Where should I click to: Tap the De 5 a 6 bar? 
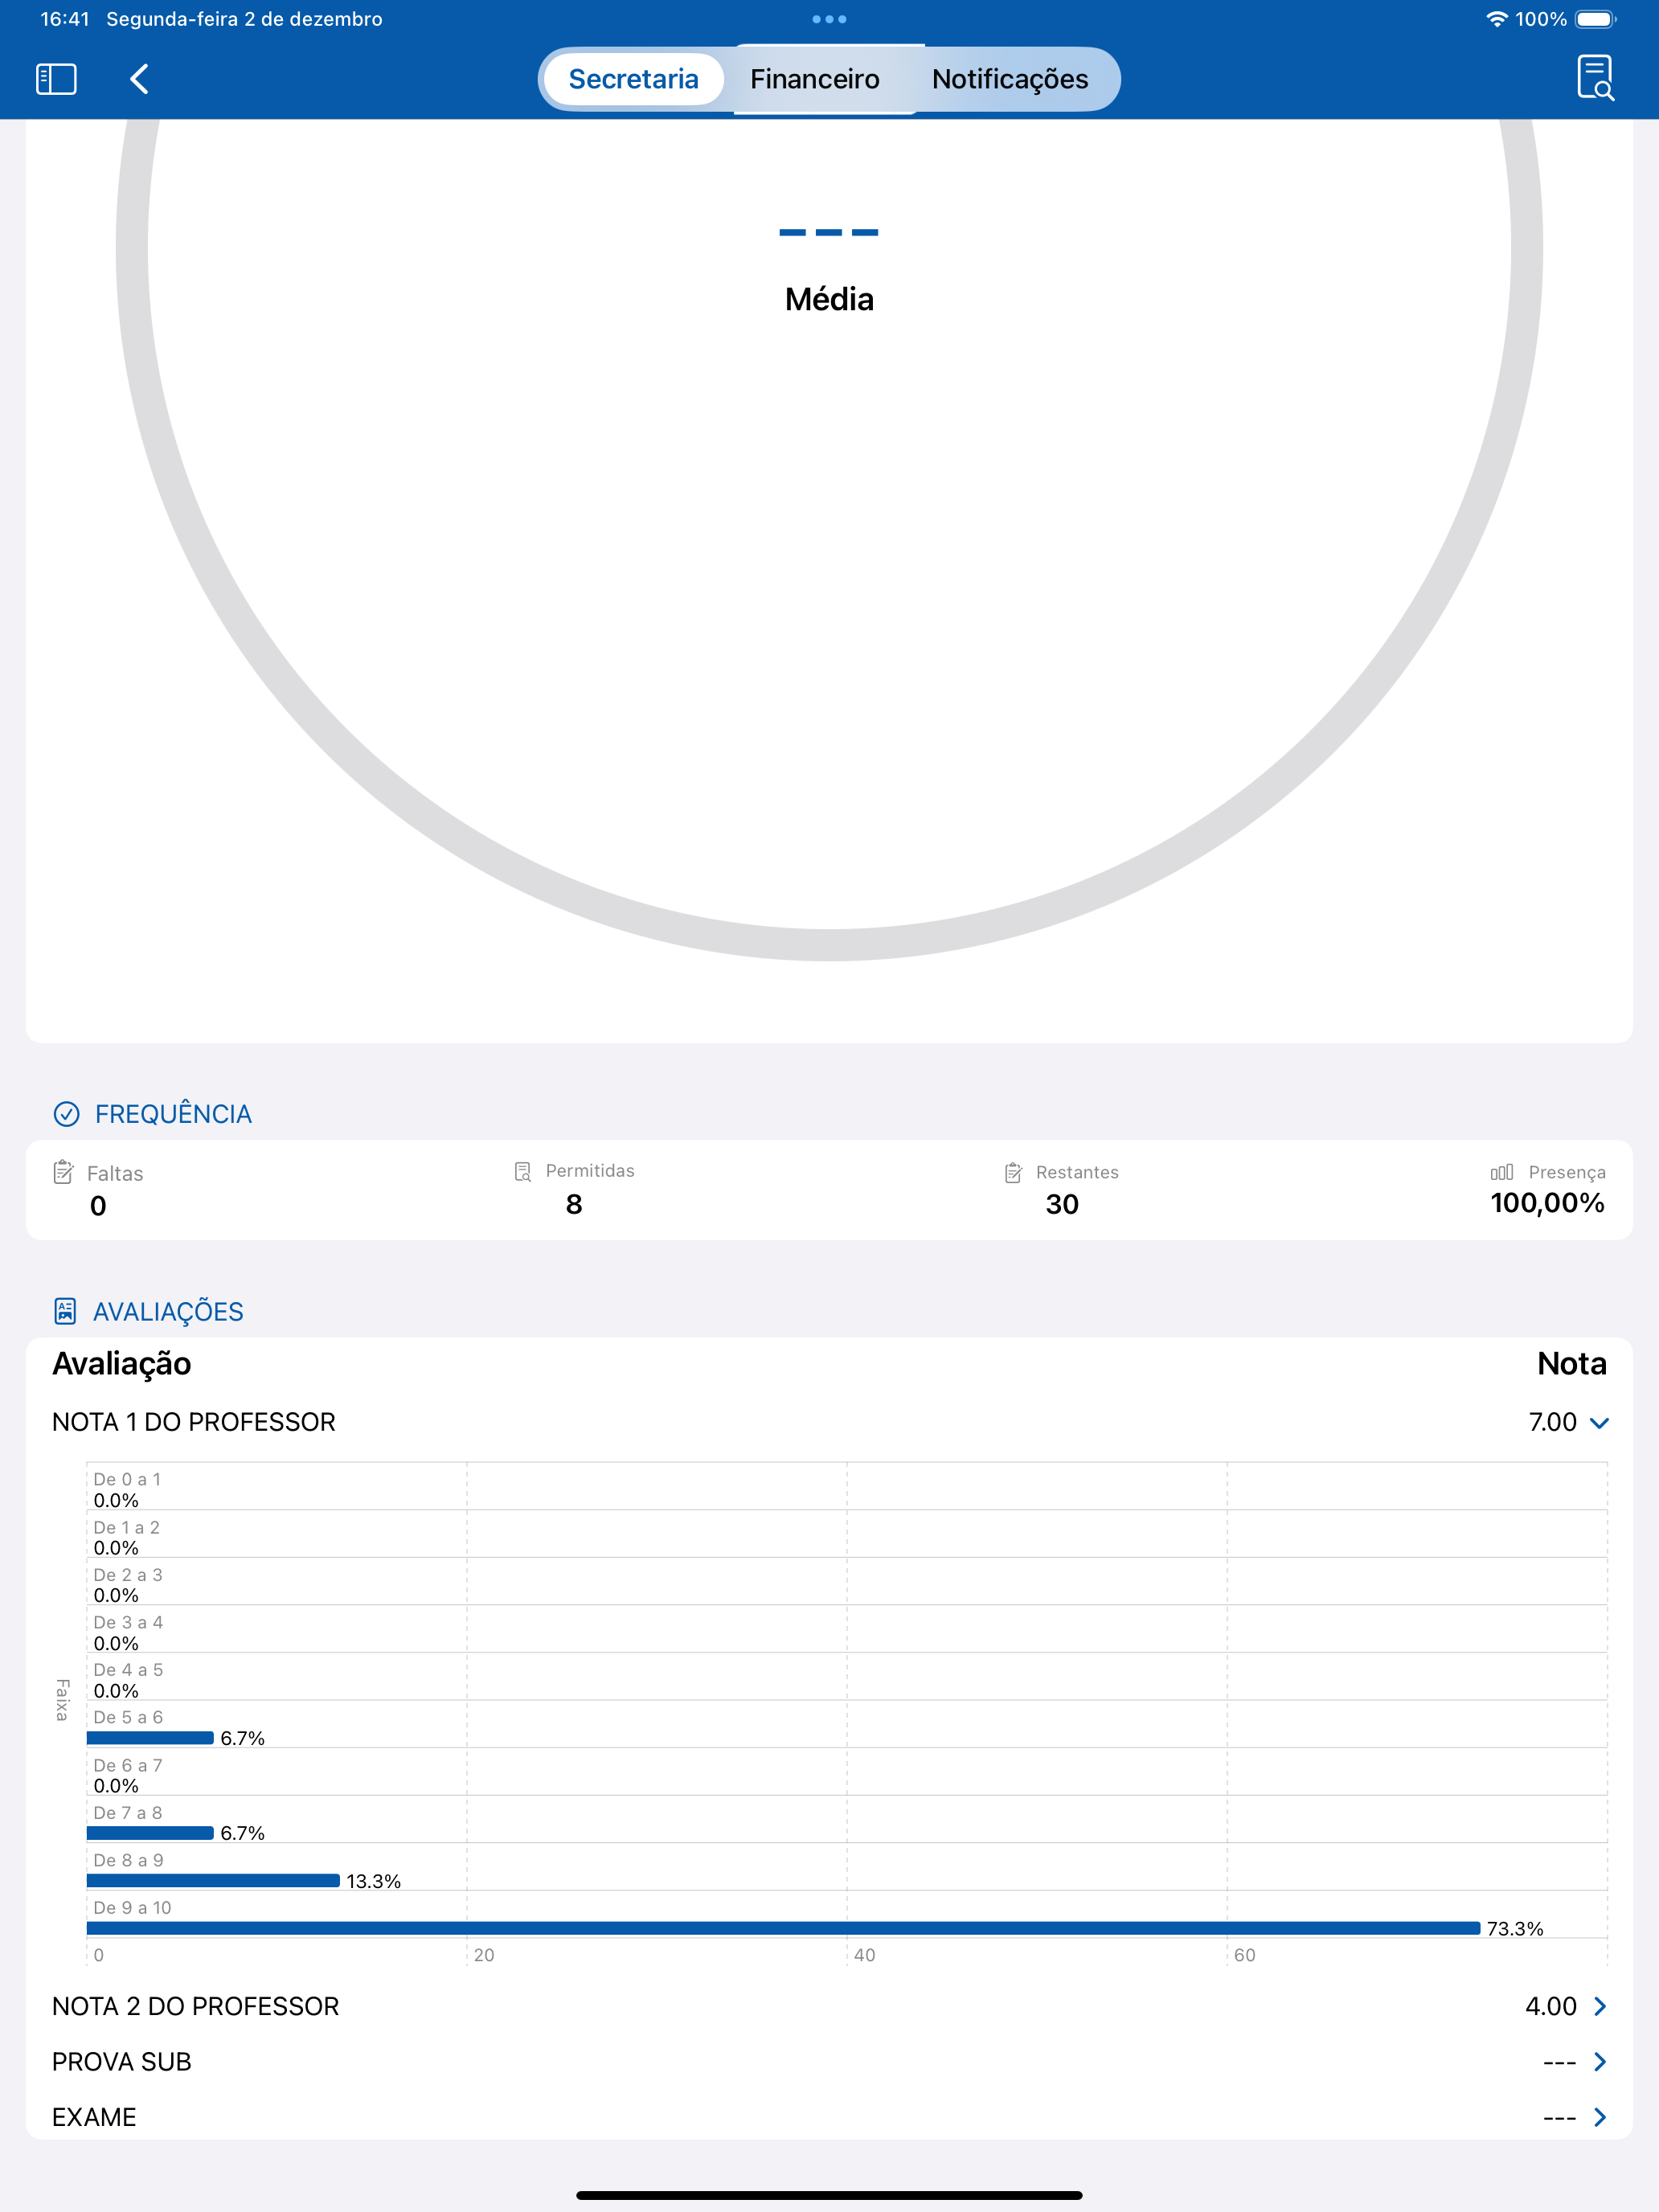(150, 1738)
